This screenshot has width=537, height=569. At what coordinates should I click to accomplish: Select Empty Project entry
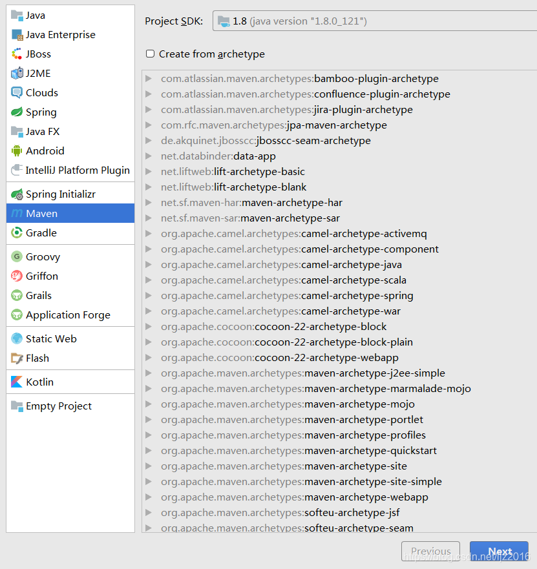70,406
